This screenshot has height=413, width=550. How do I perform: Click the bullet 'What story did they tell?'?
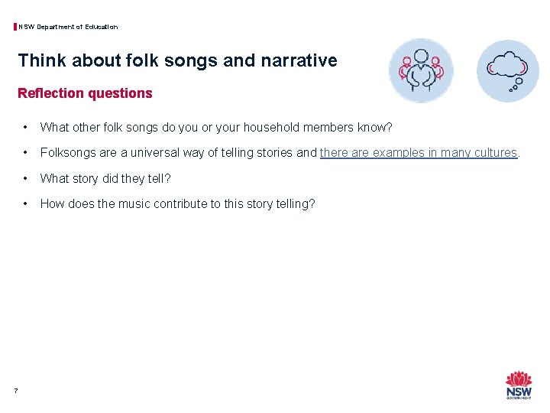click(105, 178)
